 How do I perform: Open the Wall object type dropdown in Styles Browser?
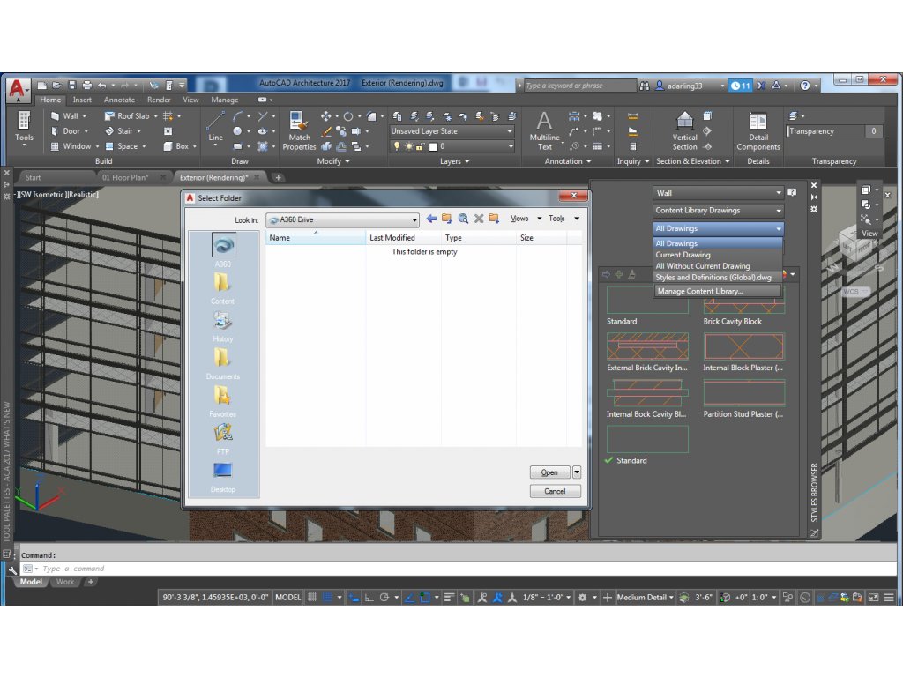pos(718,193)
